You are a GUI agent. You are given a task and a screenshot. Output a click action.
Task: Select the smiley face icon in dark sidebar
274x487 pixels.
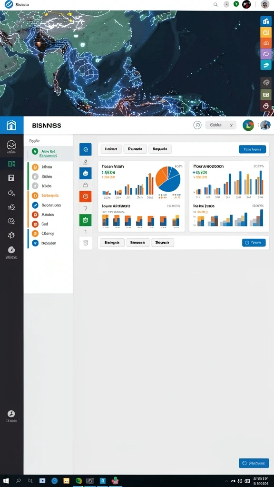click(11, 145)
